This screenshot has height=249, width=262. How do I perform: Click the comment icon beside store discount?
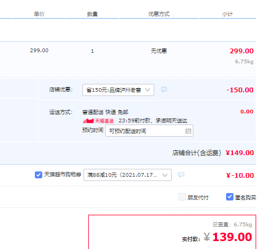[x=164, y=90]
